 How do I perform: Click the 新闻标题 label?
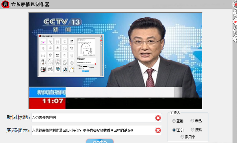pyautogui.click(x=18, y=117)
